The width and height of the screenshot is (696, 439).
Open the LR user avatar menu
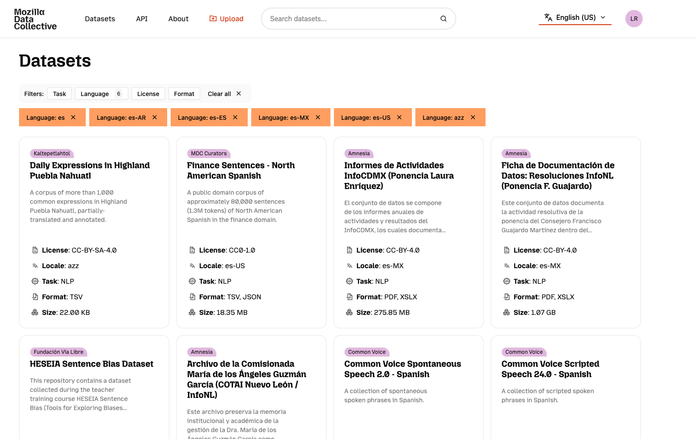coord(634,19)
